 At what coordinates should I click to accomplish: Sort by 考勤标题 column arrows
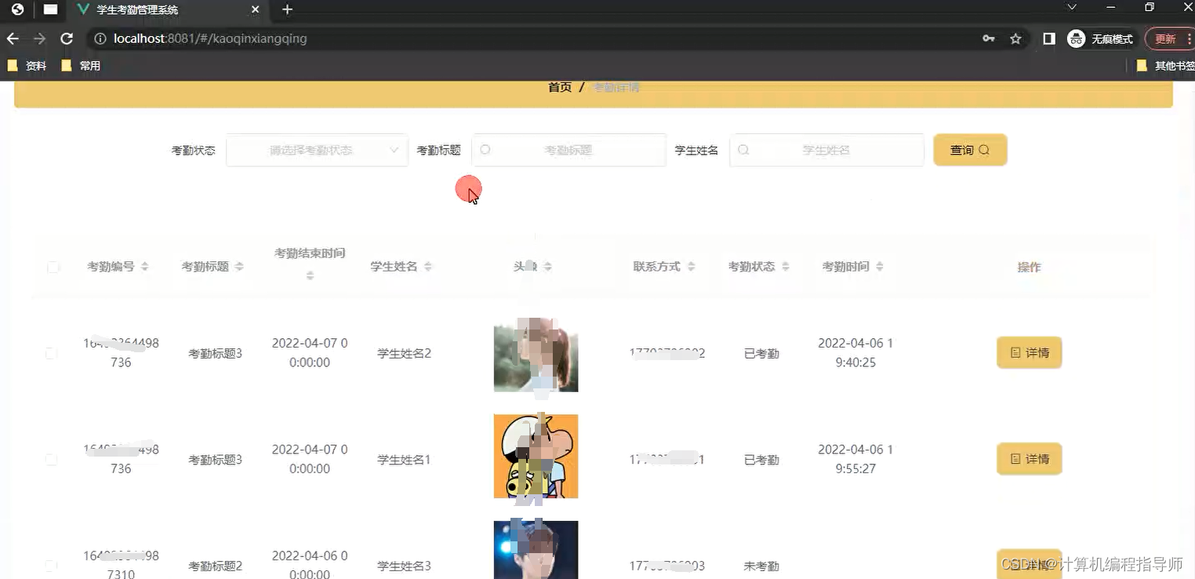pyautogui.click(x=239, y=267)
